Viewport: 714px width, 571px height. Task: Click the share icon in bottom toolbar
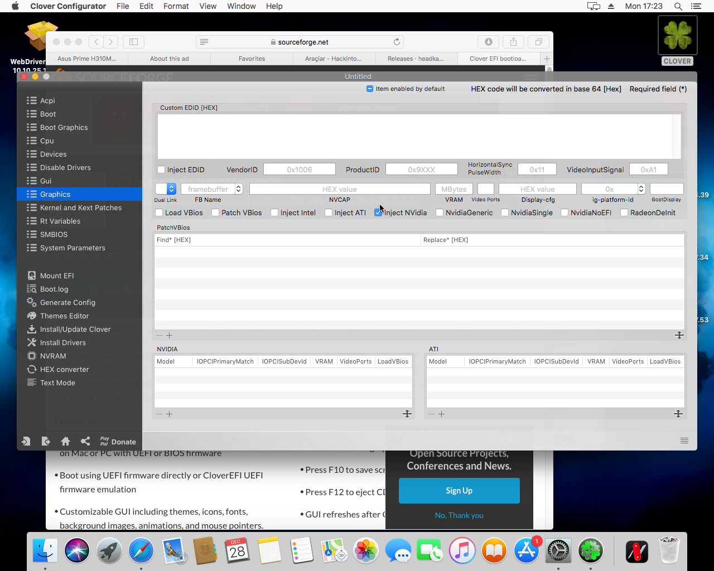click(x=85, y=441)
